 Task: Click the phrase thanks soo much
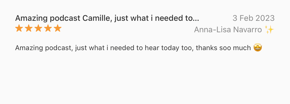coord(223,48)
